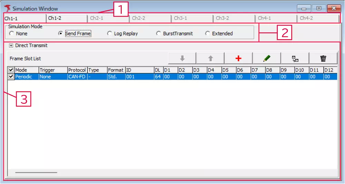Image resolution: width=345 pixels, height=184 pixels.
Task: Close the Simulation Window
Action: (x=334, y=8)
